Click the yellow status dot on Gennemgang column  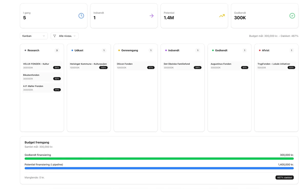pos(119,50)
